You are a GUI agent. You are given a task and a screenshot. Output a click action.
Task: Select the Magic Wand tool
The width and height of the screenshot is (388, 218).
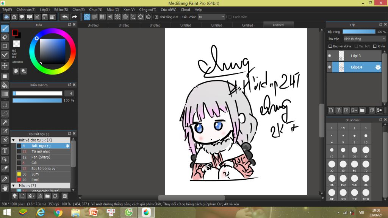click(5, 122)
